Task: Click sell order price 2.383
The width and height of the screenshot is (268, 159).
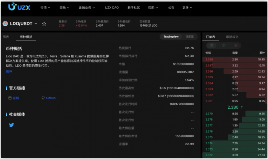Action: coord(209,89)
